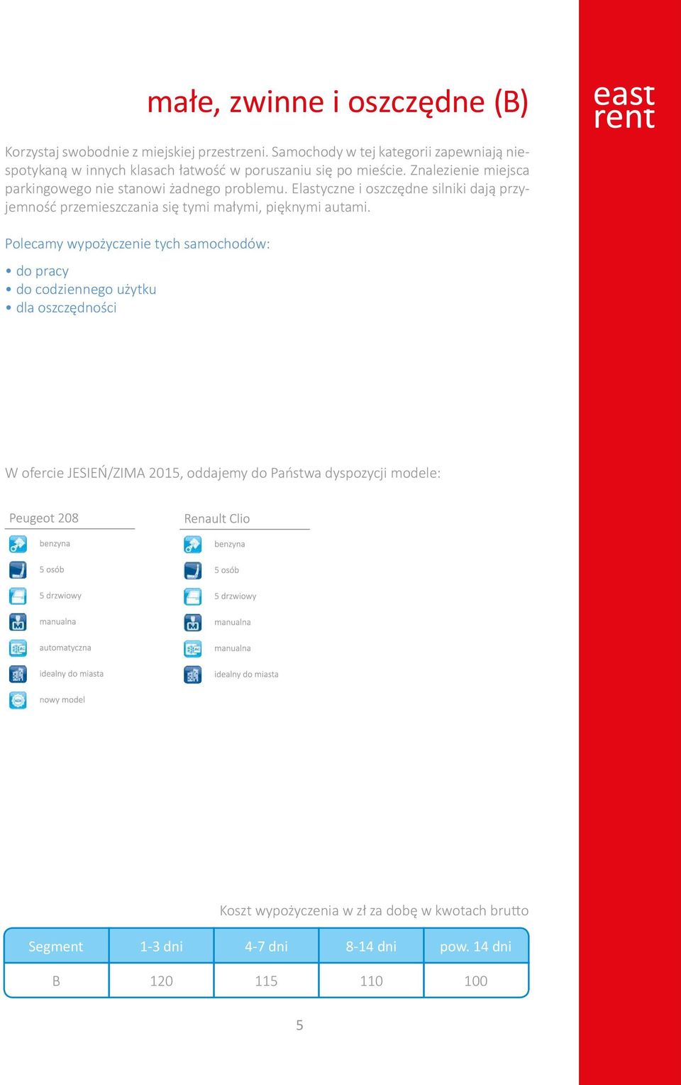Click Koszt wypożyczenia w zł caption
This screenshot has height=1085, width=681.
pos(374,911)
